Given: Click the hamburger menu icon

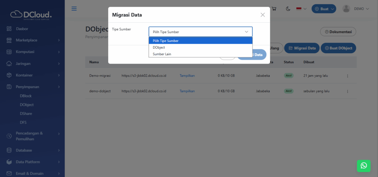Looking at the screenshot, I should (x=74, y=8).
